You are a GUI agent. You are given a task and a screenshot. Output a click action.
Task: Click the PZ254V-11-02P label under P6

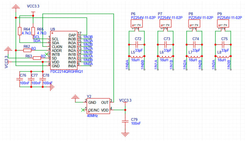point(143,18)
